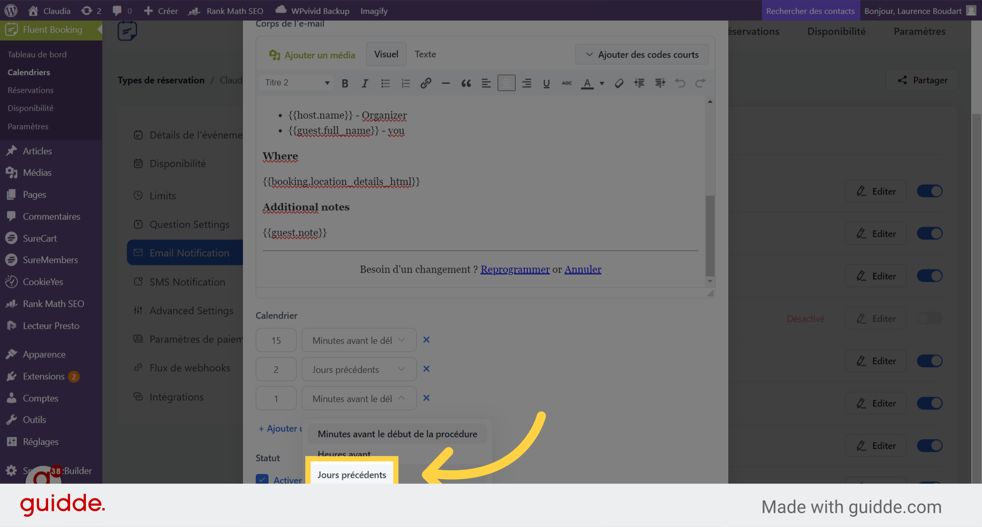Choose Jours précédents option in list
The image size is (982, 527).
(351, 475)
